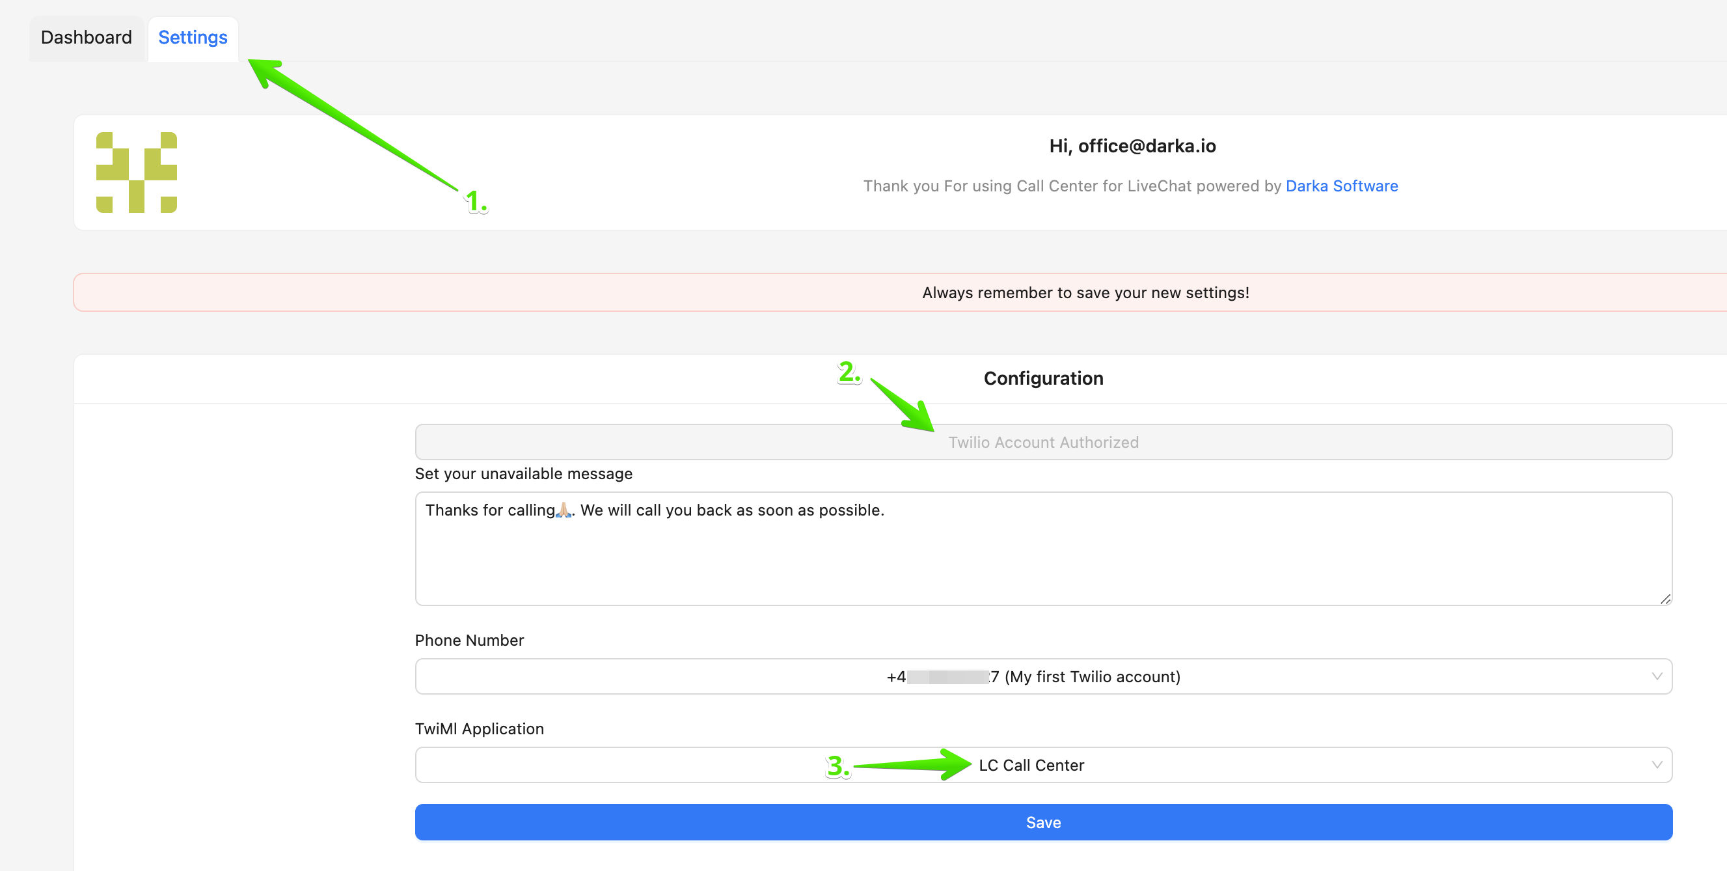
Task: Click the chevron on the TwiMl Application selector
Action: tap(1658, 764)
